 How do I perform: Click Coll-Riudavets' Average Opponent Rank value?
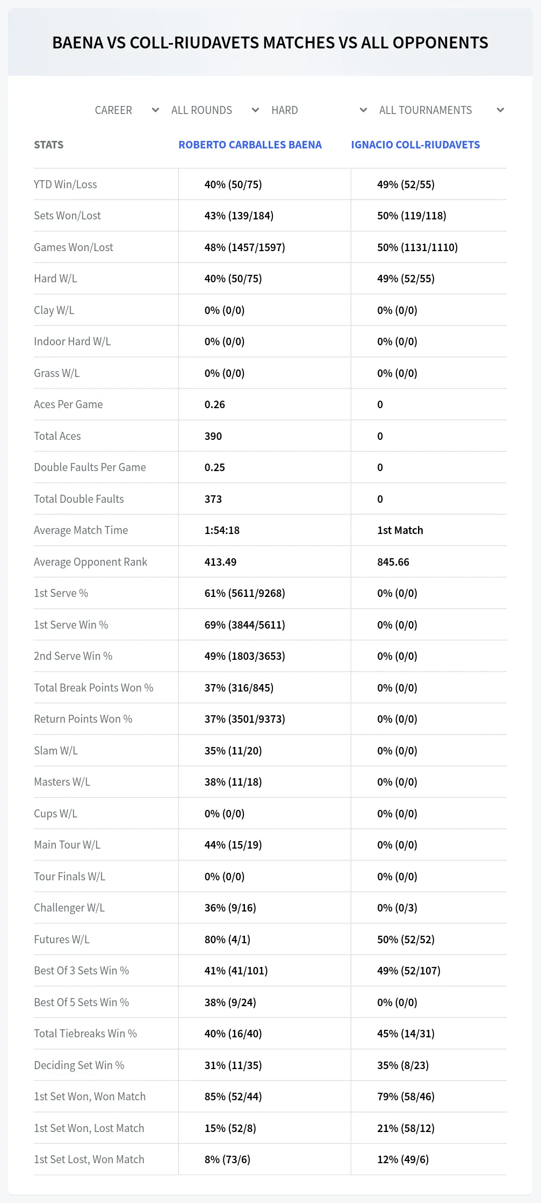[393, 562]
